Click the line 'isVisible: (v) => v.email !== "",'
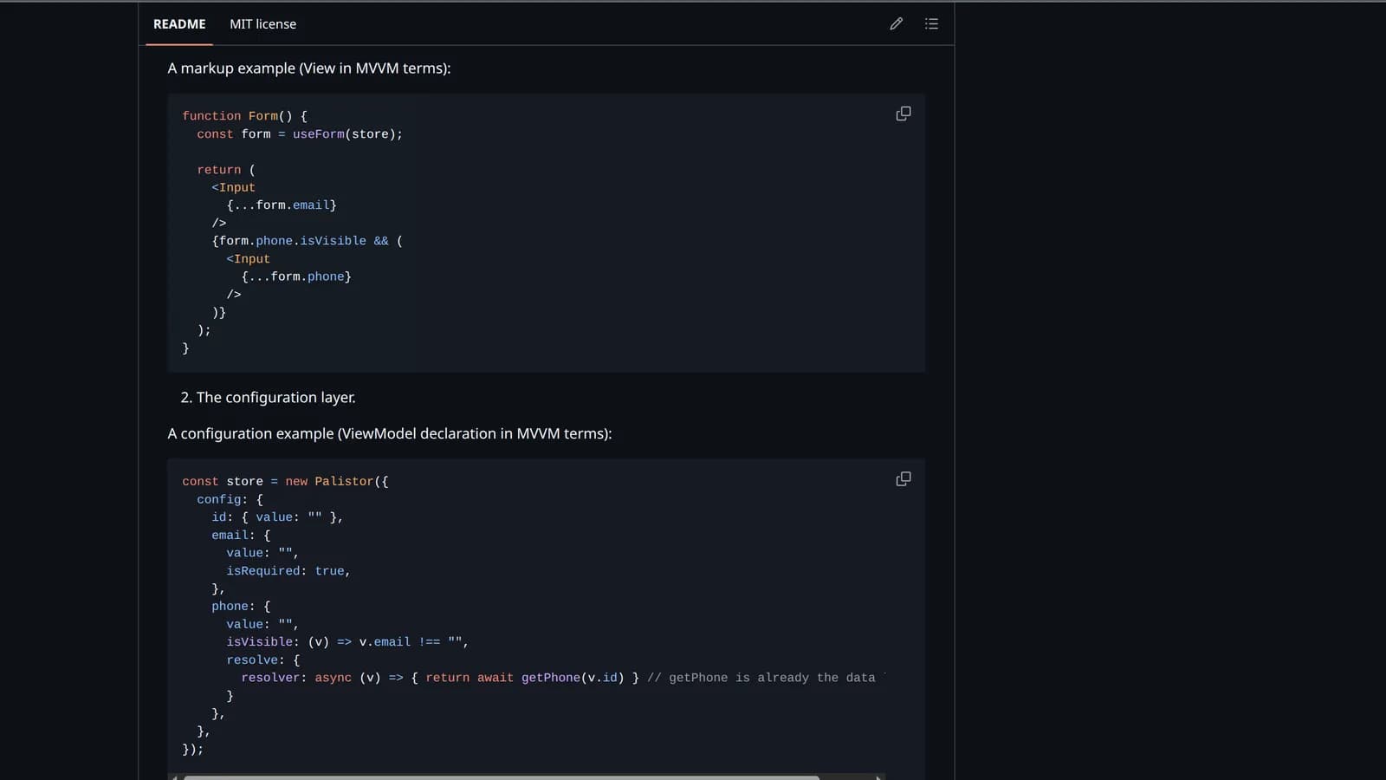Image resolution: width=1386 pixels, height=780 pixels. tap(347, 642)
